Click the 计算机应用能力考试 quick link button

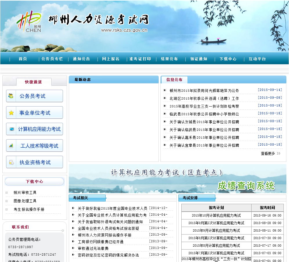coord(35,129)
